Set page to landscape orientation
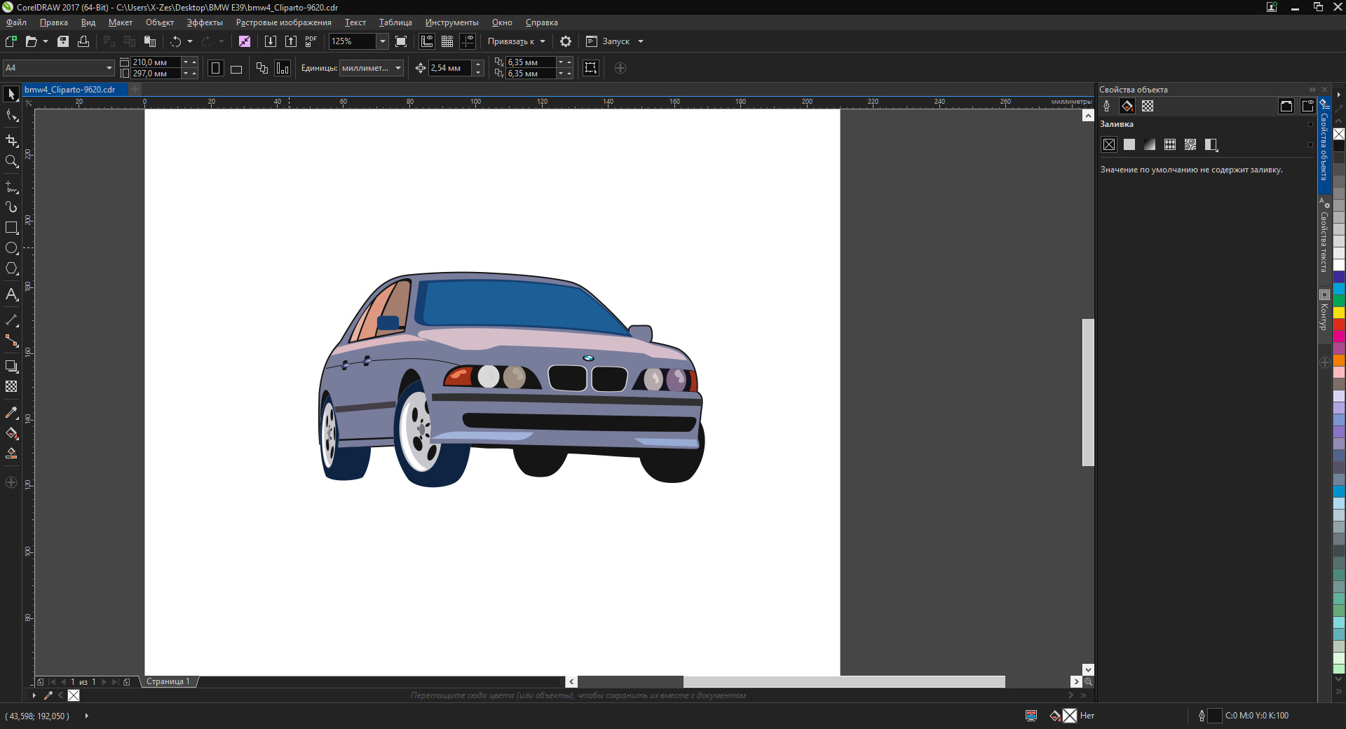The height and width of the screenshot is (729, 1346). click(236, 68)
